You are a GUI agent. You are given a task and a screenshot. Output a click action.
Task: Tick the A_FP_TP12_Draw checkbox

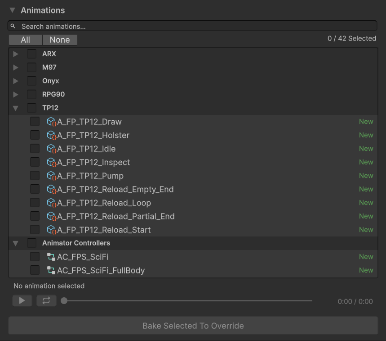[x=35, y=122]
